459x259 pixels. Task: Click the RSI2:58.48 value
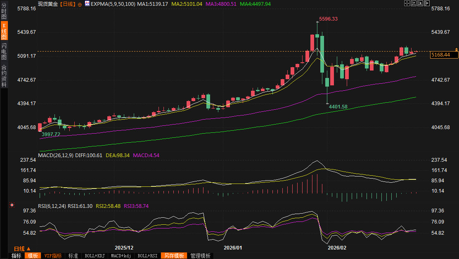pyautogui.click(x=108, y=206)
